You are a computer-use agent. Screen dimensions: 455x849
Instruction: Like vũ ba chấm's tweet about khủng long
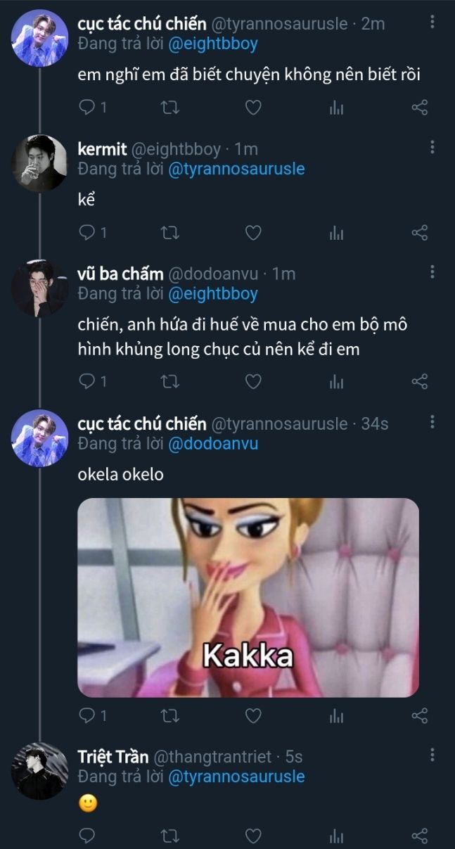253,381
